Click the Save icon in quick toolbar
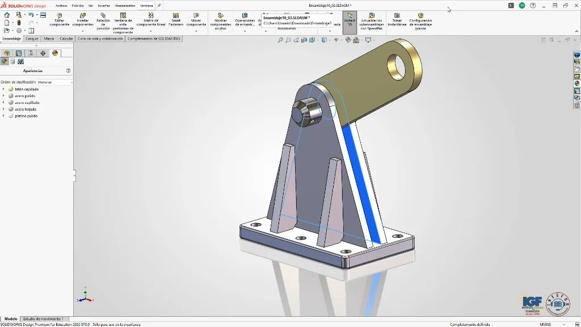Image resolution: width=581 pixels, height=327 pixels. click(x=19, y=15)
